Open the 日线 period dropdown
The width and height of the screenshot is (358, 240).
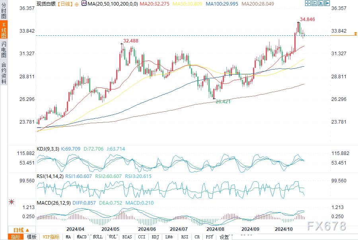[21, 230]
